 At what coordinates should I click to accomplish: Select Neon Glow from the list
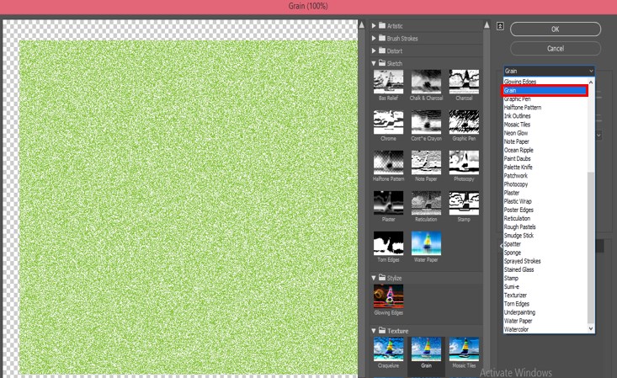tap(516, 133)
